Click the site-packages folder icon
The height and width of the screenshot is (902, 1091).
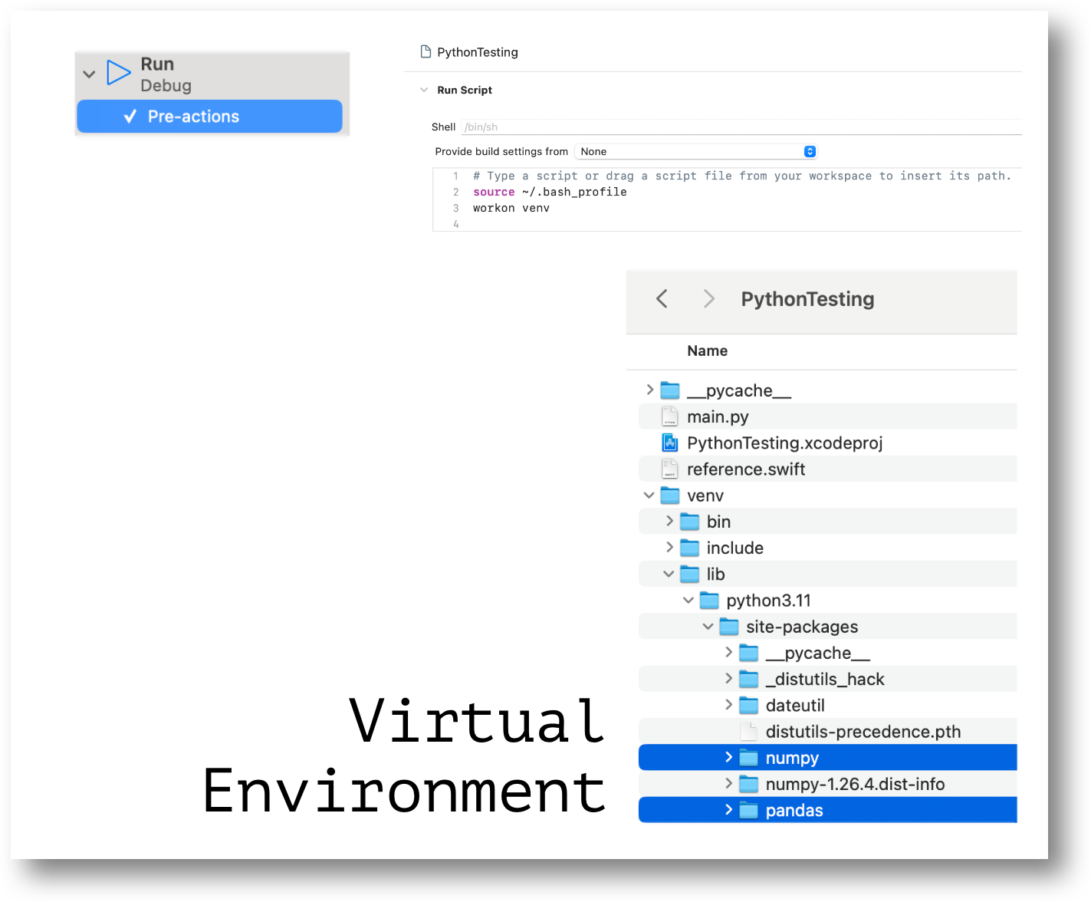pyautogui.click(x=729, y=627)
